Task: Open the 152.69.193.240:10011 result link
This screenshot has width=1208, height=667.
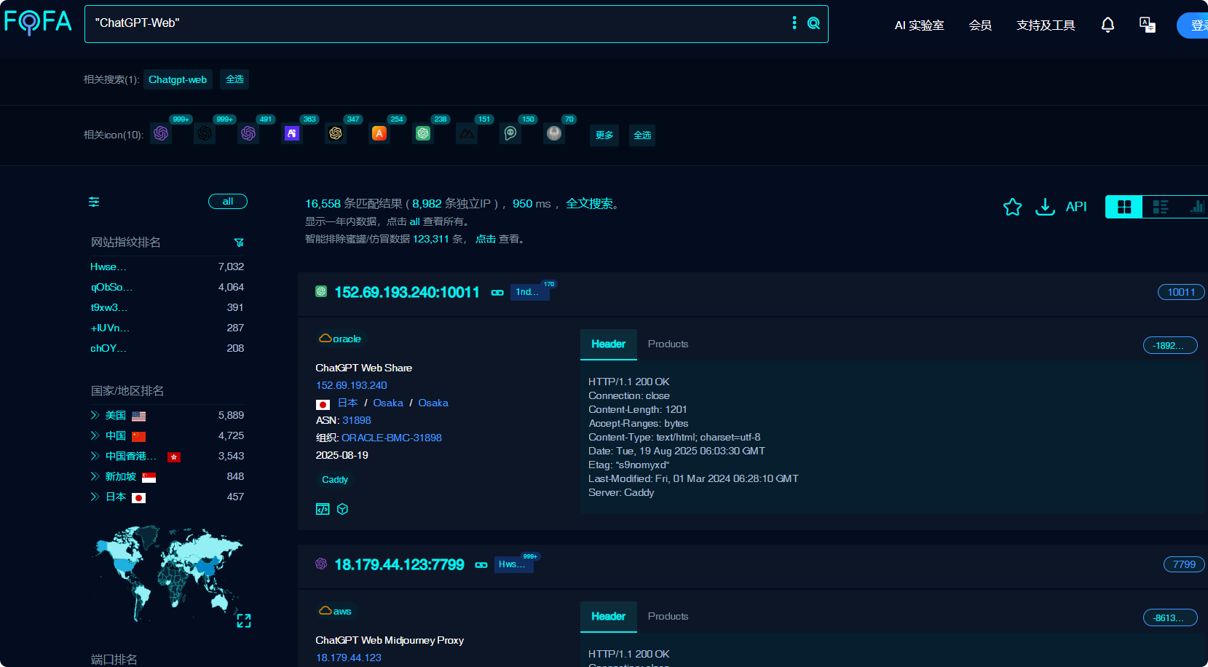Action: click(x=406, y=292)
